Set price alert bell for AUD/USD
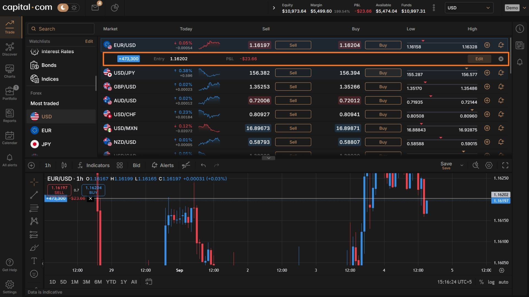Image resolution: width=529 pixels, height=297 pixels. point(501,100)
